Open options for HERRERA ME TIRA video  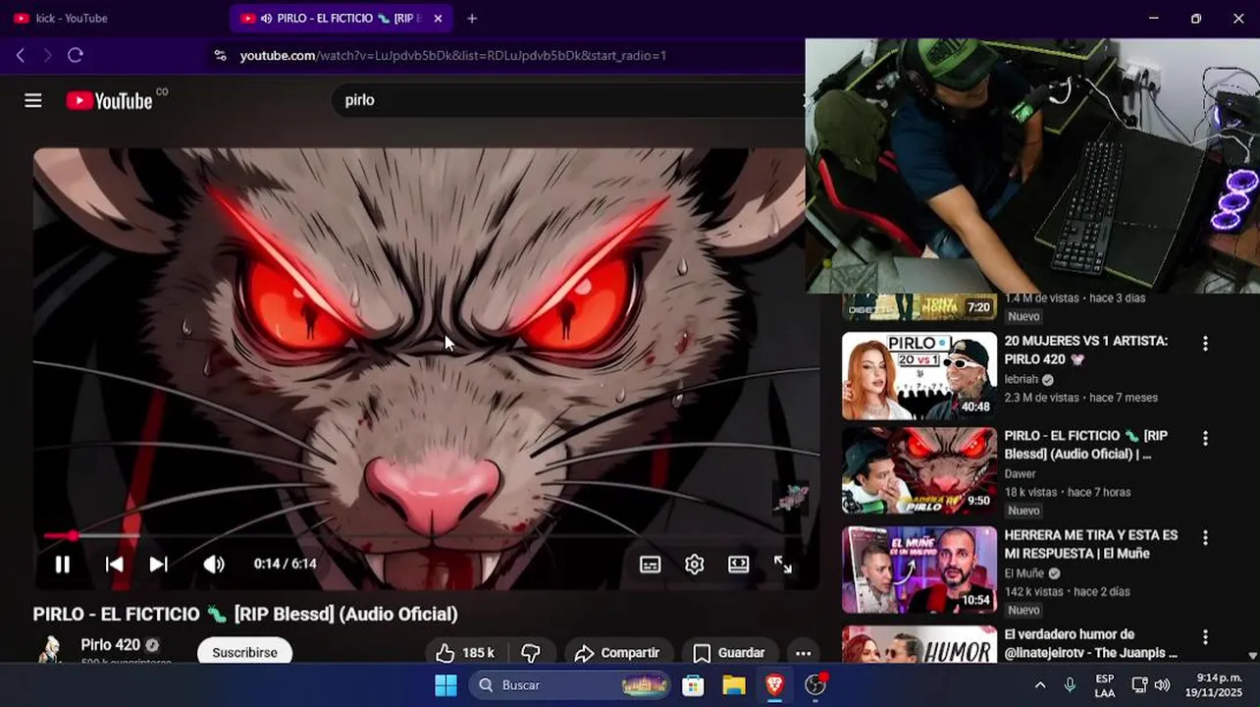1205,538
